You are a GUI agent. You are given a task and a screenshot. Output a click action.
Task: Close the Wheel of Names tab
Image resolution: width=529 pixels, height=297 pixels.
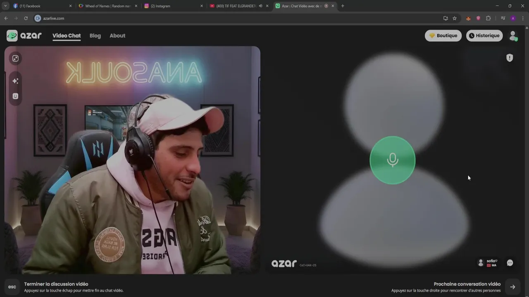click(136, 6)
